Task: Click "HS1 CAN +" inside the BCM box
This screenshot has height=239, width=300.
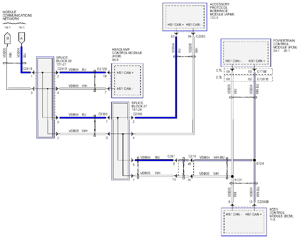Action: (254, 214)
